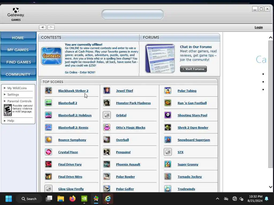The width and height of the screenshot is (274, 205).
Task: Open the Crystal Maze link
Action: point(68,152)
